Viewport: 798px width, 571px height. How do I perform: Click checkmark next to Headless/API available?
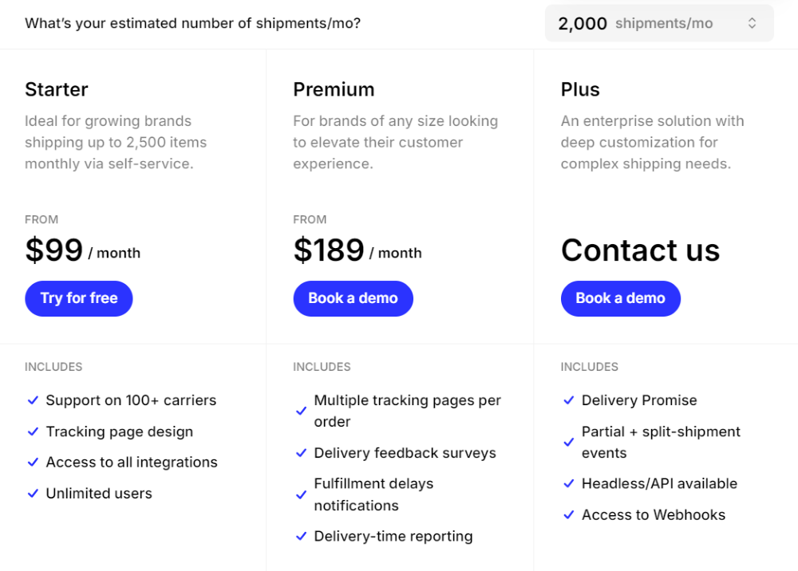pos(569,484)
